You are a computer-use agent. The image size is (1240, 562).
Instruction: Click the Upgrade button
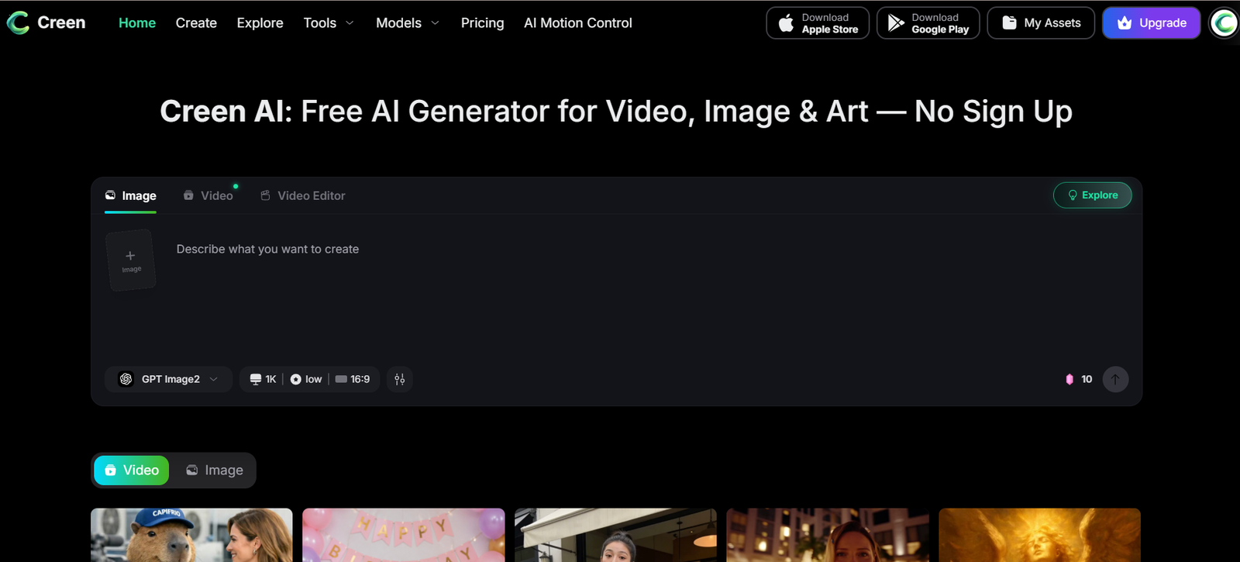click(1152, 23)
